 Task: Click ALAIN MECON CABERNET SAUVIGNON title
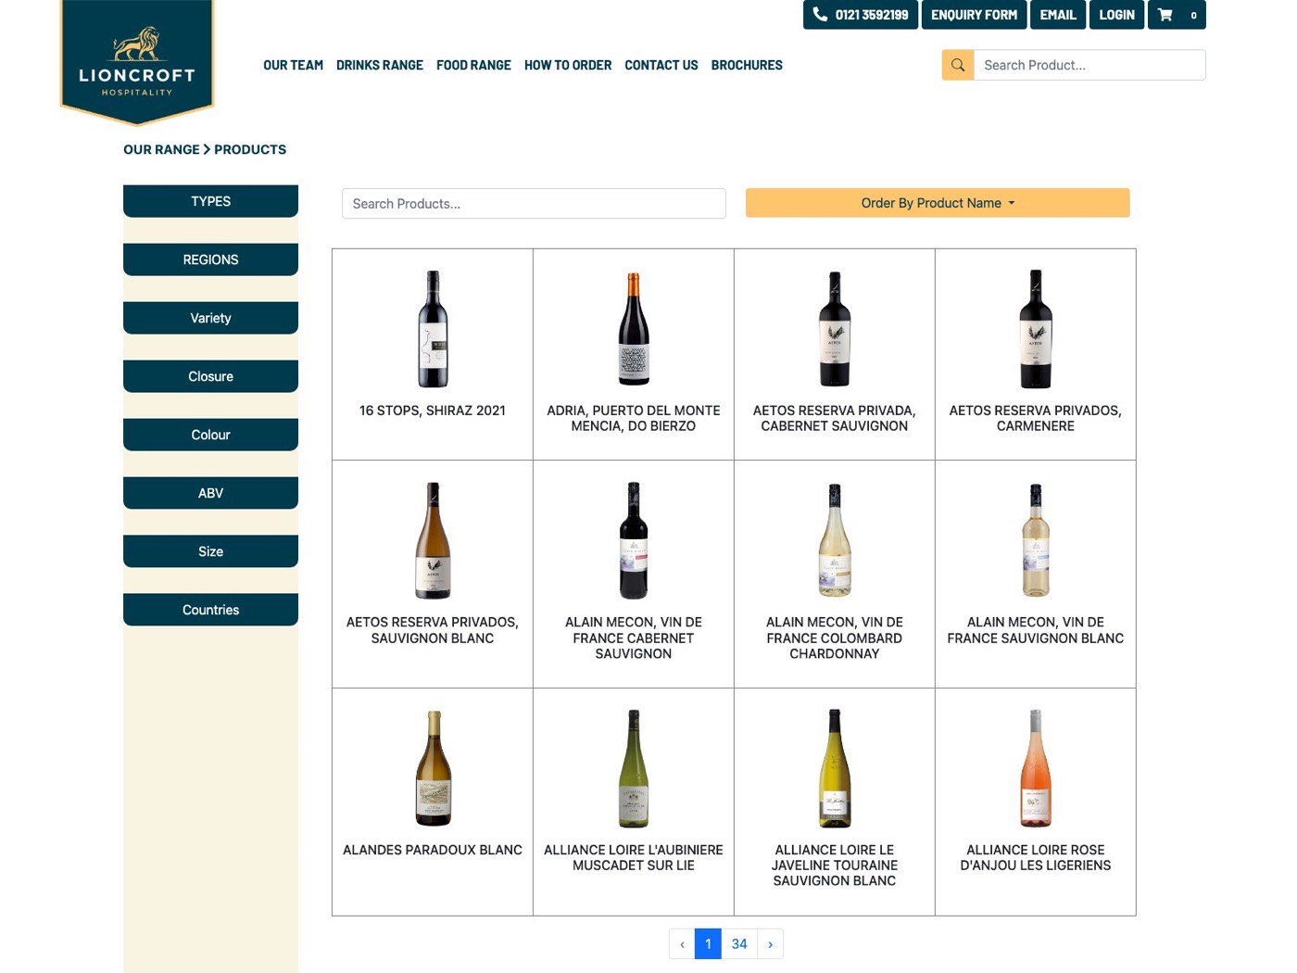(634, 638)
